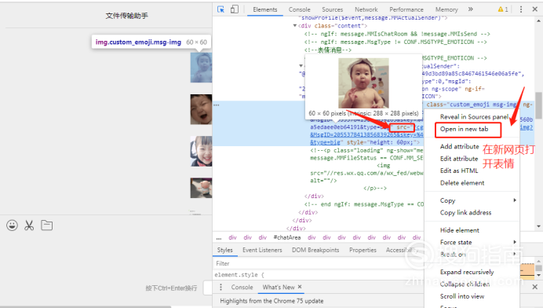Activate the inspect element picker icon
The image size is (543, 308).
pyautogui.click(x=220, y=9)
